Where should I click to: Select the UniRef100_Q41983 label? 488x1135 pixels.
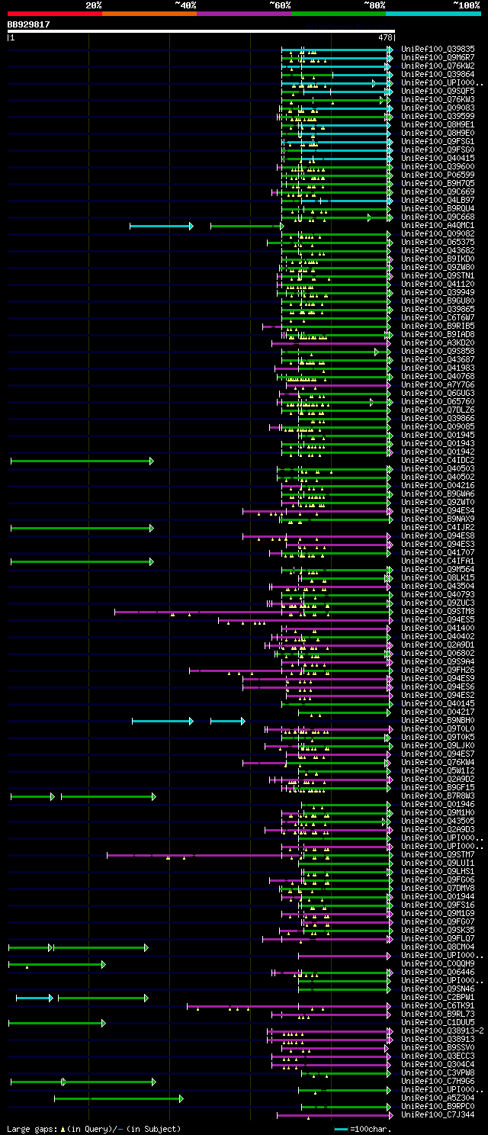click(438, 368)
